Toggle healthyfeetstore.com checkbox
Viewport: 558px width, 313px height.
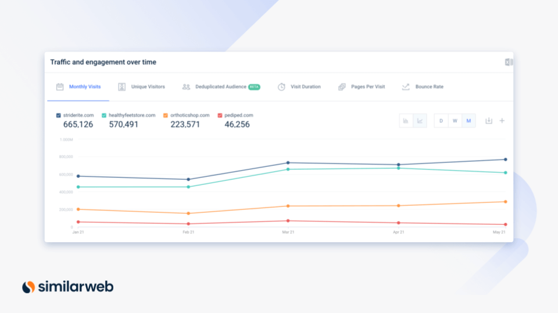coord(104,115)
